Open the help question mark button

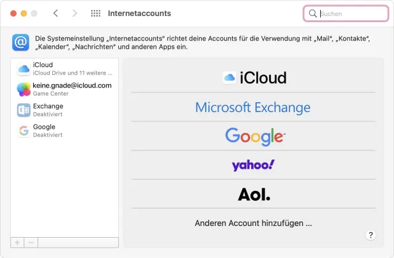click(371, 235)
